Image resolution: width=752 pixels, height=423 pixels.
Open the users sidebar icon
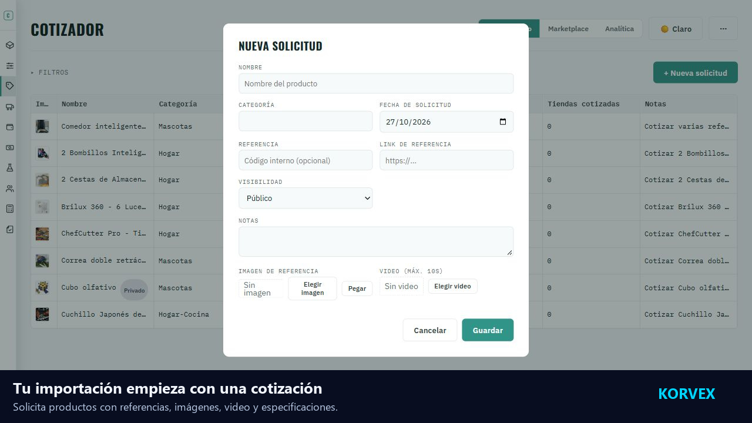click(9, 189)
